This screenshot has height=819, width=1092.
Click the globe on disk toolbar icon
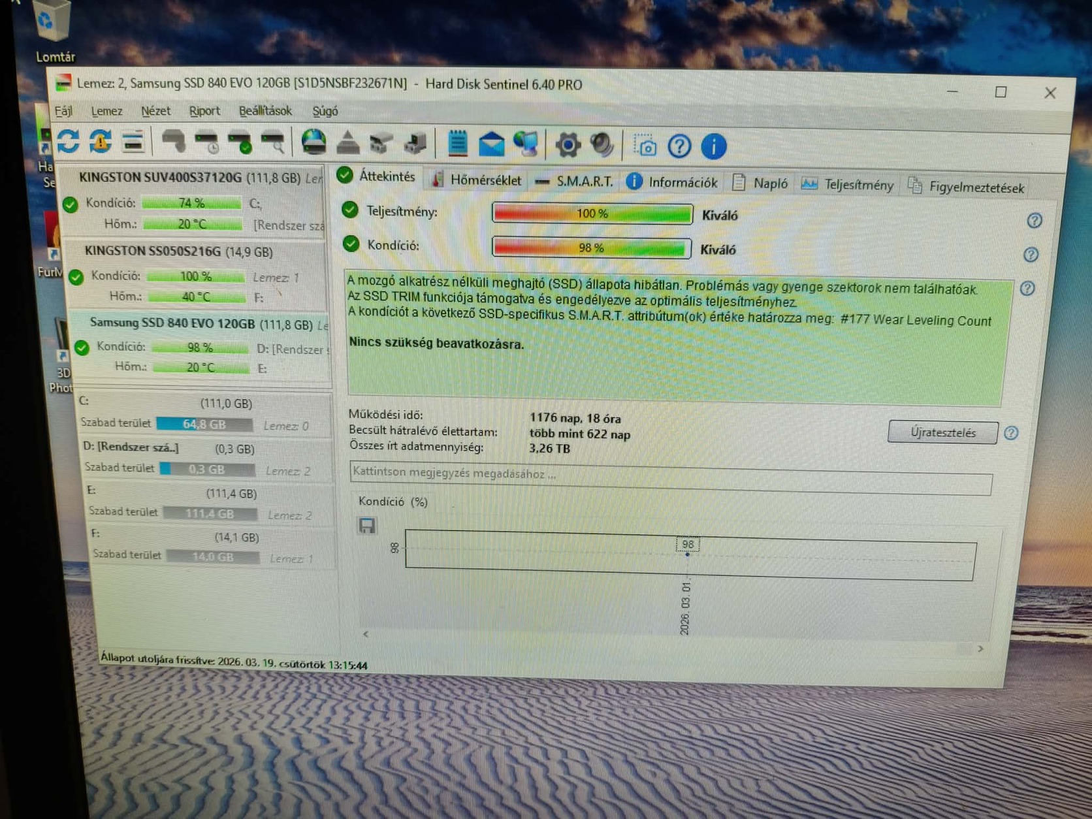click(313, 142)
